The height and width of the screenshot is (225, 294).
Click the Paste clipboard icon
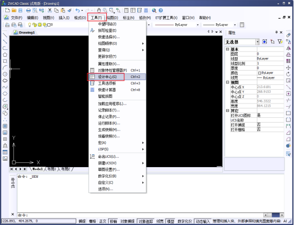63,10
